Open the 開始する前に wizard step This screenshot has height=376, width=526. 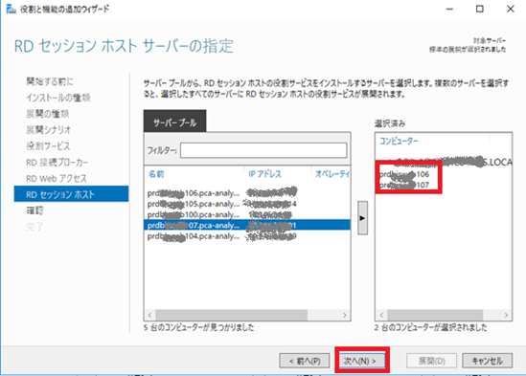point(50,81)
